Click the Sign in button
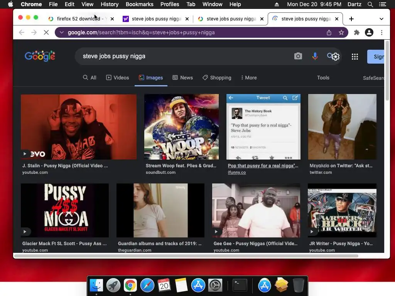 pos(376,57)
